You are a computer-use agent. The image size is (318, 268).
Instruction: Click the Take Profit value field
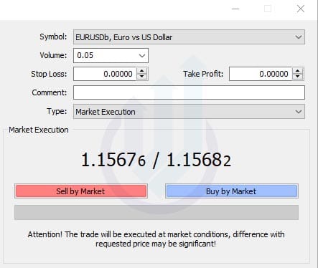coord(261,74)
